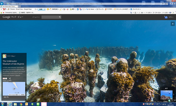Click the magnifier search icon in Views
Image resolution: width=176 pixels, height=106 pixels.
[x=60, y=17]
